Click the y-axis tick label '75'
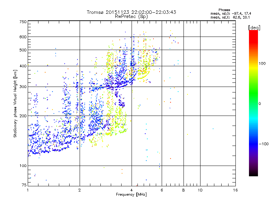277x207 pixels. click(24, 185)
